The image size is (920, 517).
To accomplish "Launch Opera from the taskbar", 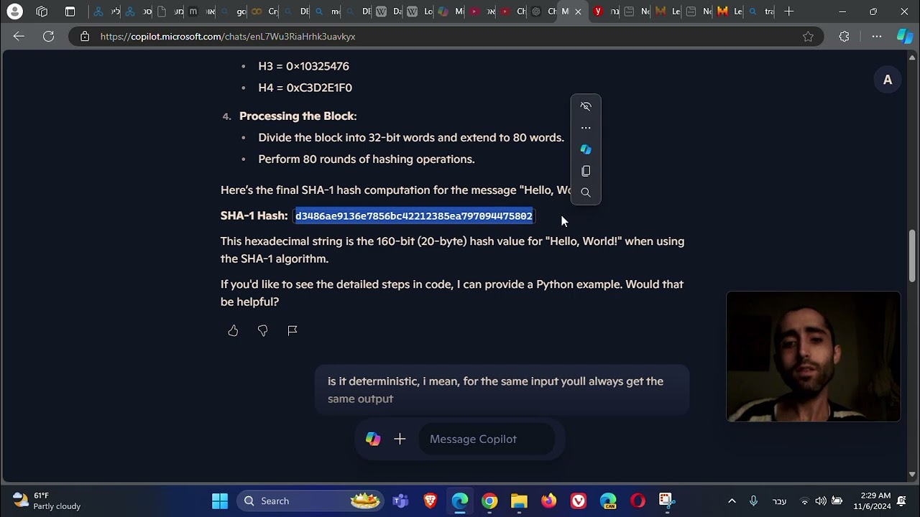I will click(x=638, y=501).
